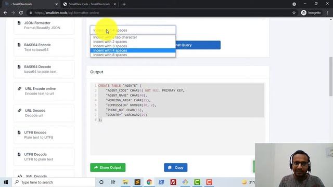This screenshot has width=333, height=187.
Task: Click the indent style dropdown box
Action: [133, 30]
